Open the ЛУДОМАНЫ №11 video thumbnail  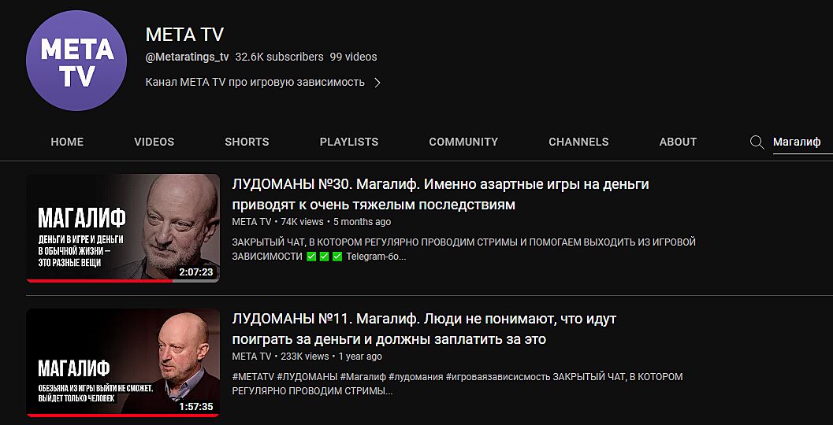[123, 363]
